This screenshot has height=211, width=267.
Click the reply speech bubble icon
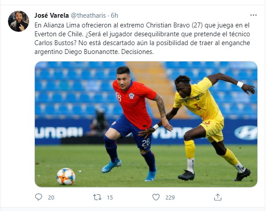38,197
